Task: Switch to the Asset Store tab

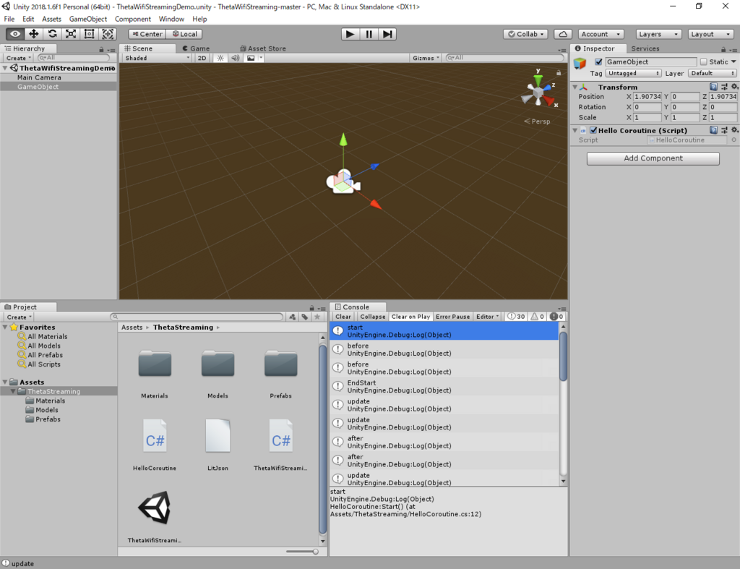Action: tap(263, 48)
